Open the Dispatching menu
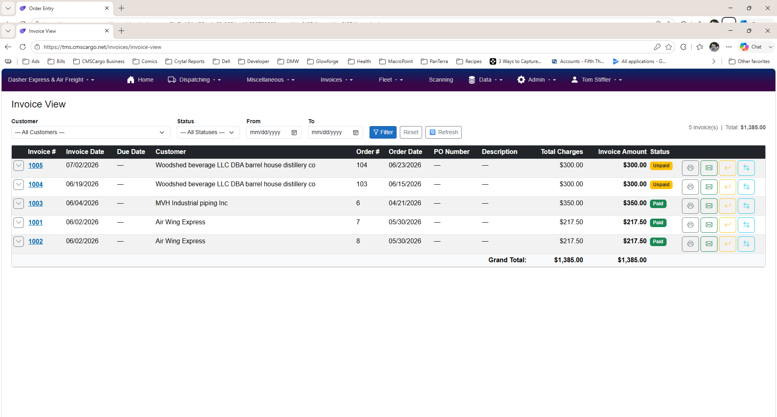The image size is (777, 417). [x=195, y=80]
